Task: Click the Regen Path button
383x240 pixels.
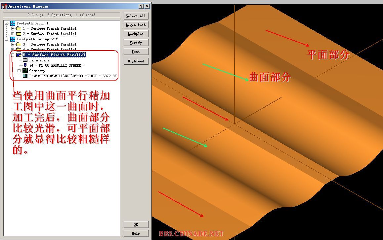Action: tap(136, 25)
